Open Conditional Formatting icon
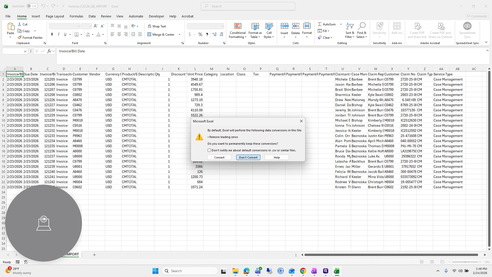The width and height of the screenshot is (492, 277). click(238, 26)
